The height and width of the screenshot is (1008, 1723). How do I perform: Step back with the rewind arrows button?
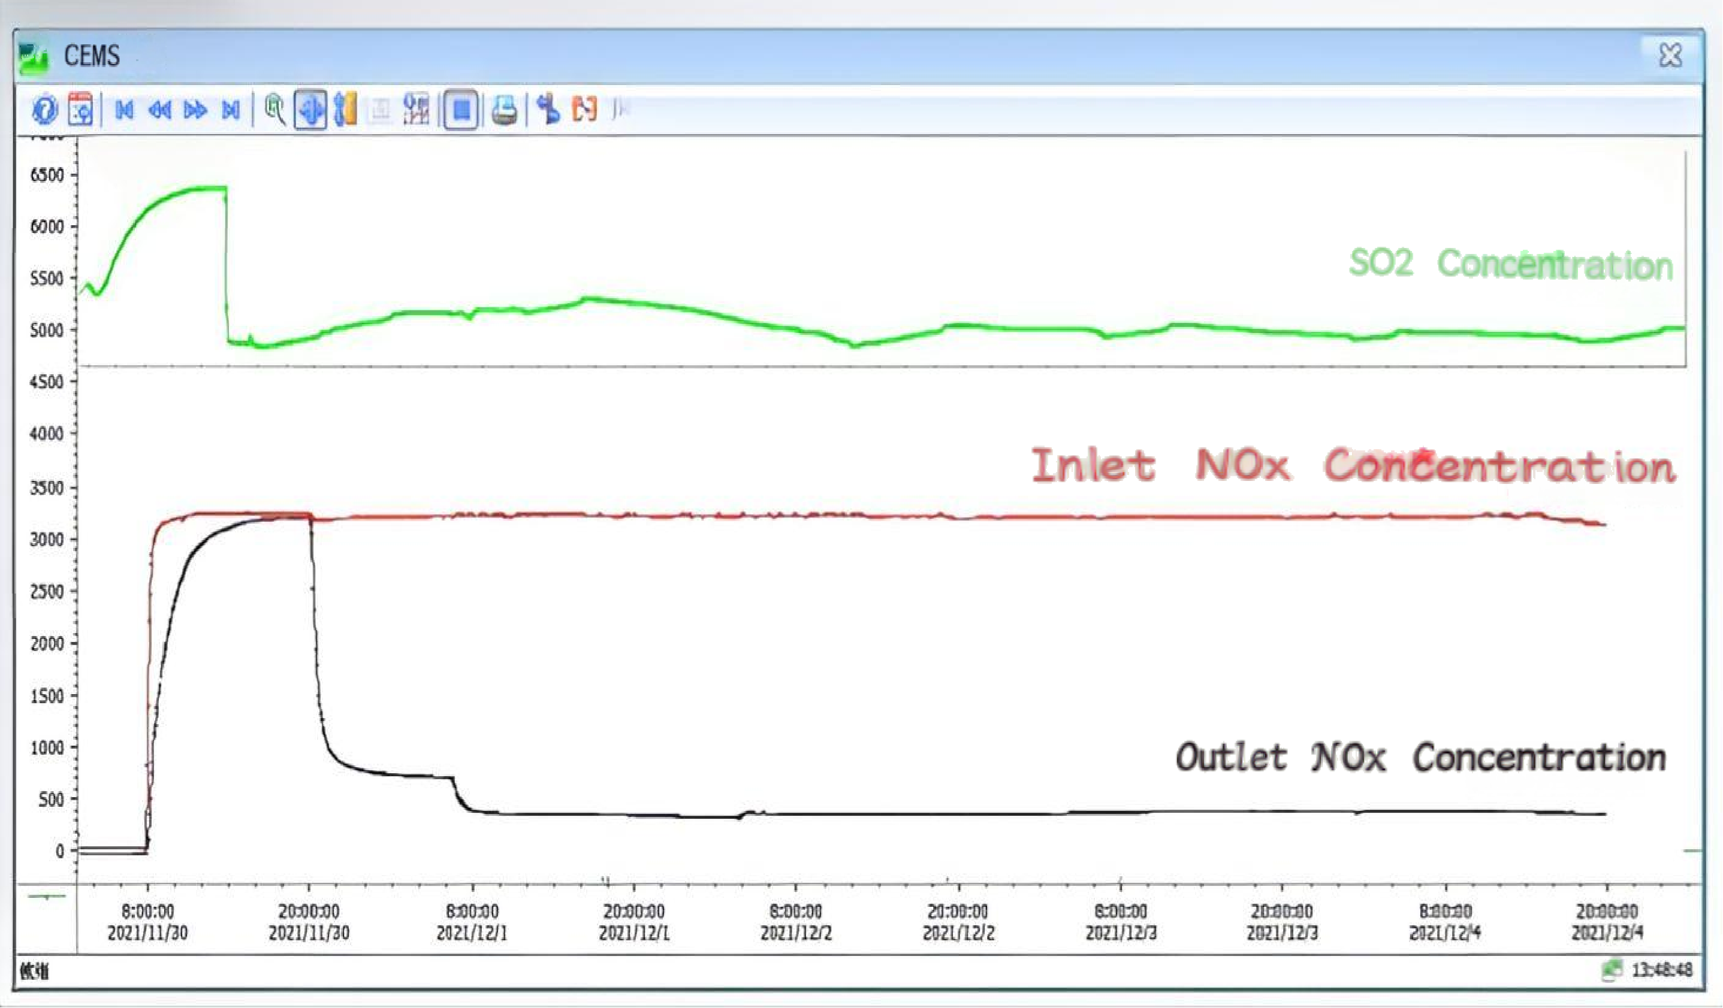[159, 110]
